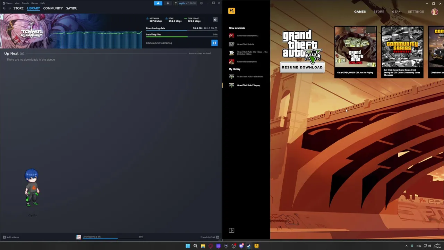Open Steam notifications bell
The width and height of the screenshot is (444, 250).
168,3
